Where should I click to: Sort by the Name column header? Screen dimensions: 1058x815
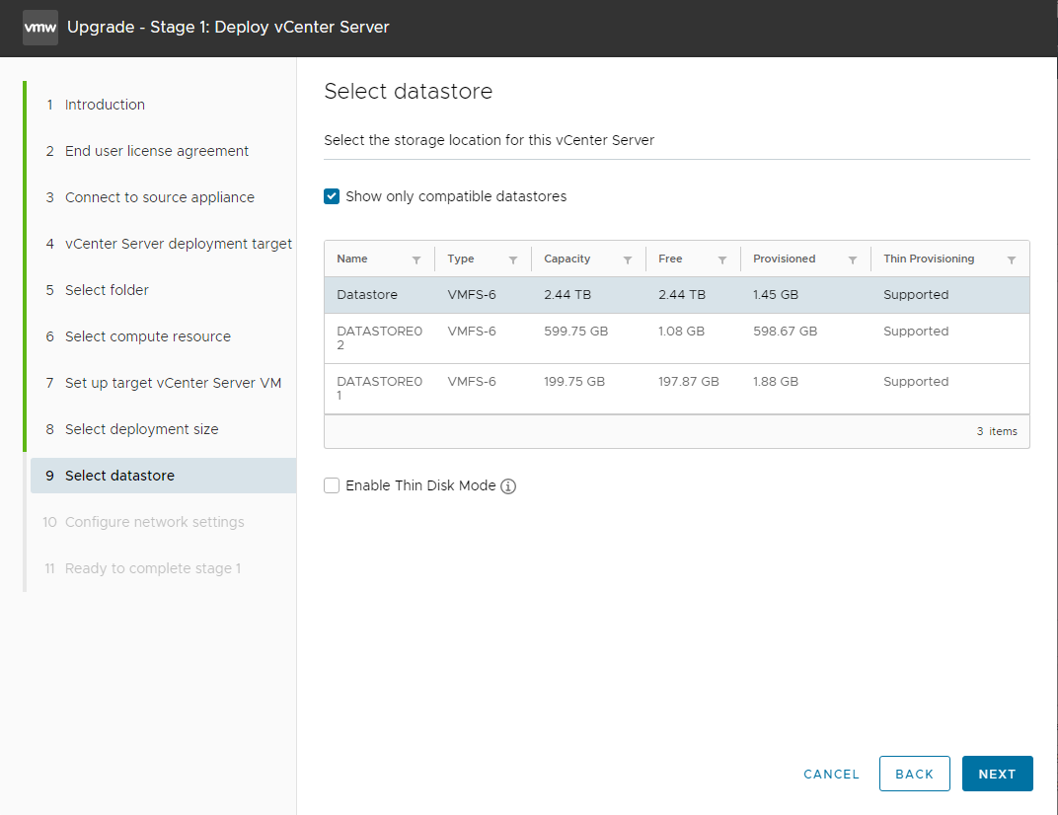point(352,259)
